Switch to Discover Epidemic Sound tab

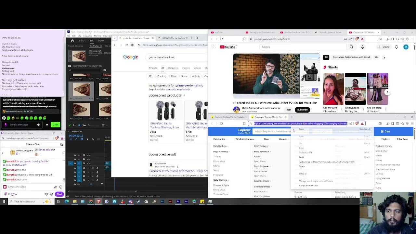tap(328, 32)
